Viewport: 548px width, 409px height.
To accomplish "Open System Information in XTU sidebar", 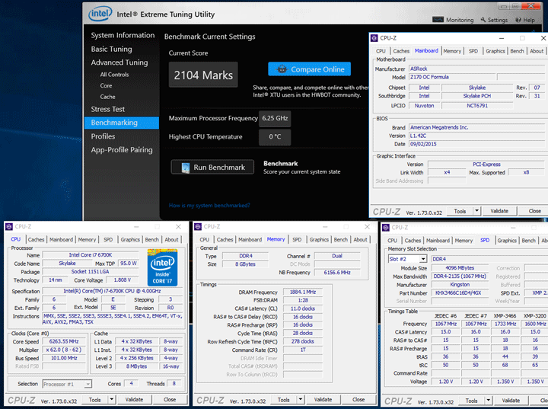I will (123, 35).
